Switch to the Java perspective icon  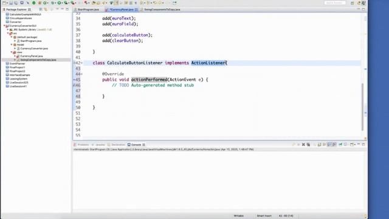(x=364, y=2)
